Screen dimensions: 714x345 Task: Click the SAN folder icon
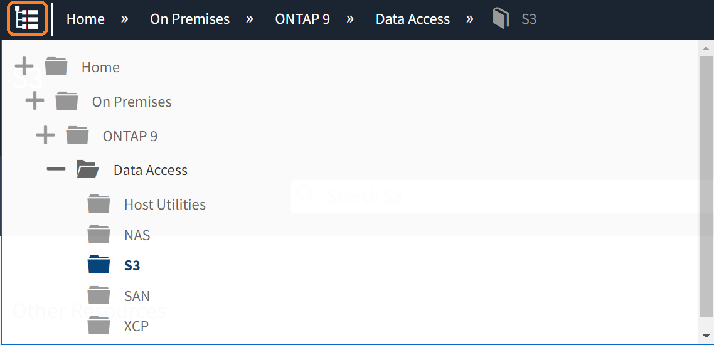click(99, 295)
